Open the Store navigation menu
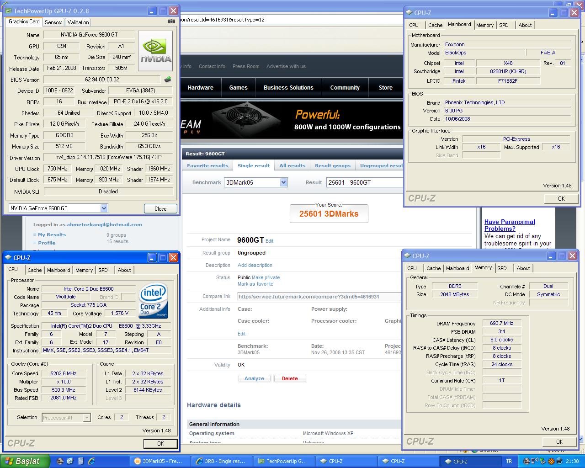 (386, 87)
